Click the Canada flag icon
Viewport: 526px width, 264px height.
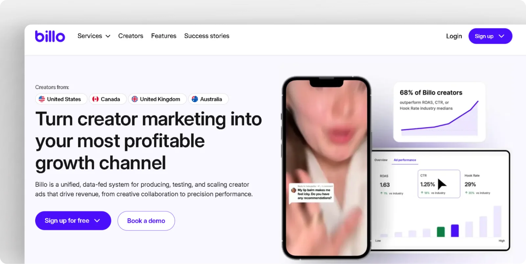95,99
